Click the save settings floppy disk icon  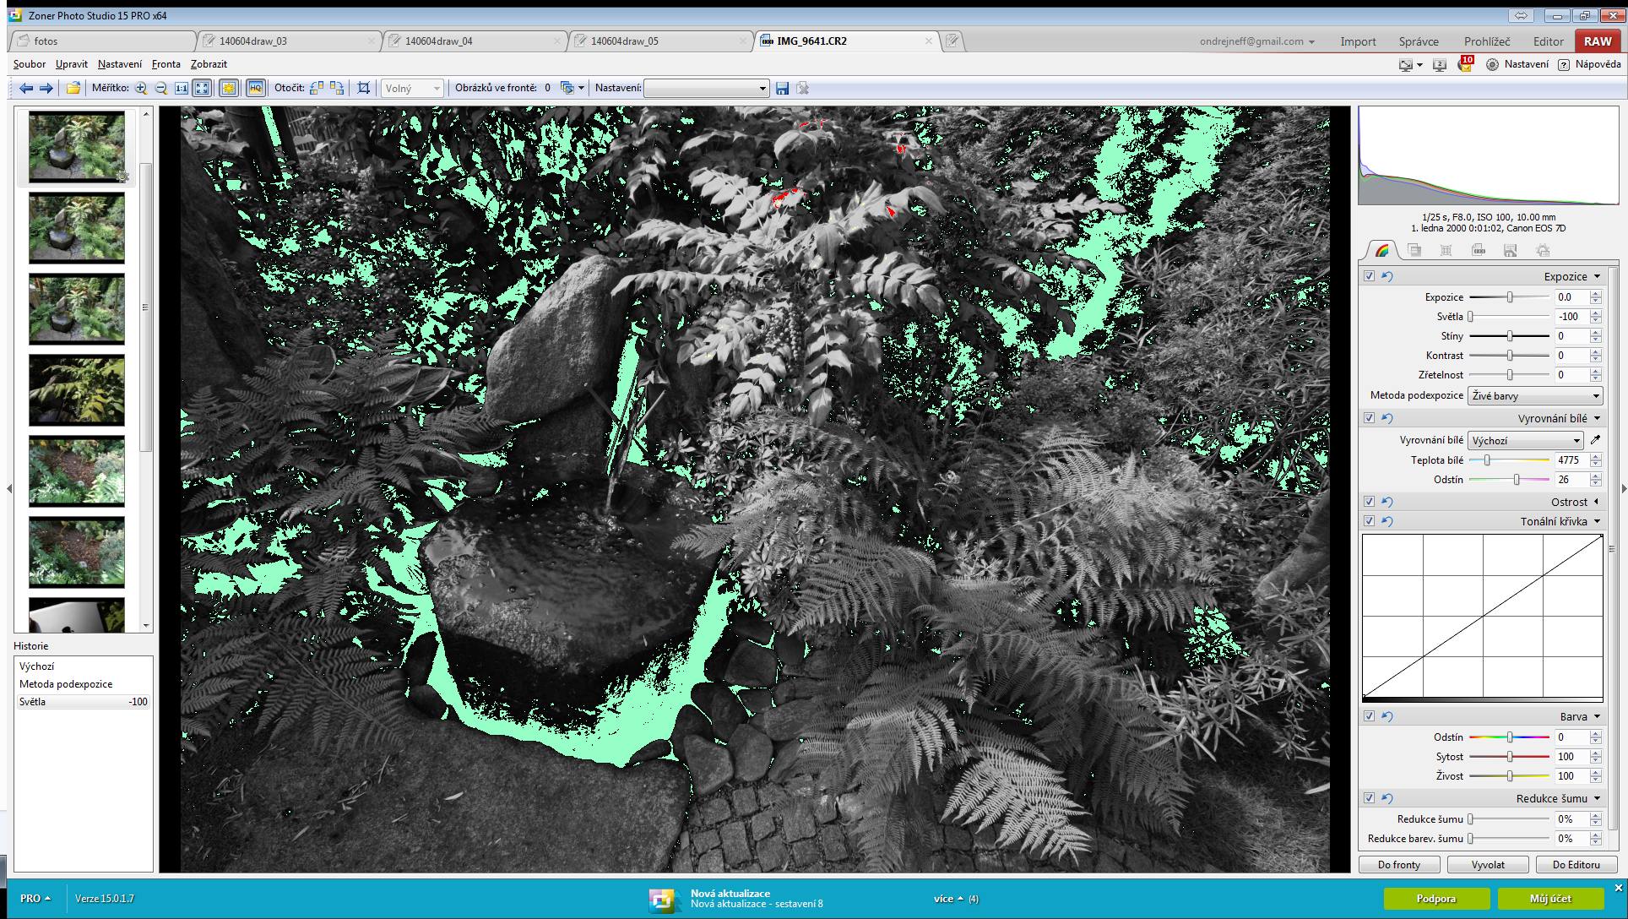click(x=782, y=88)
